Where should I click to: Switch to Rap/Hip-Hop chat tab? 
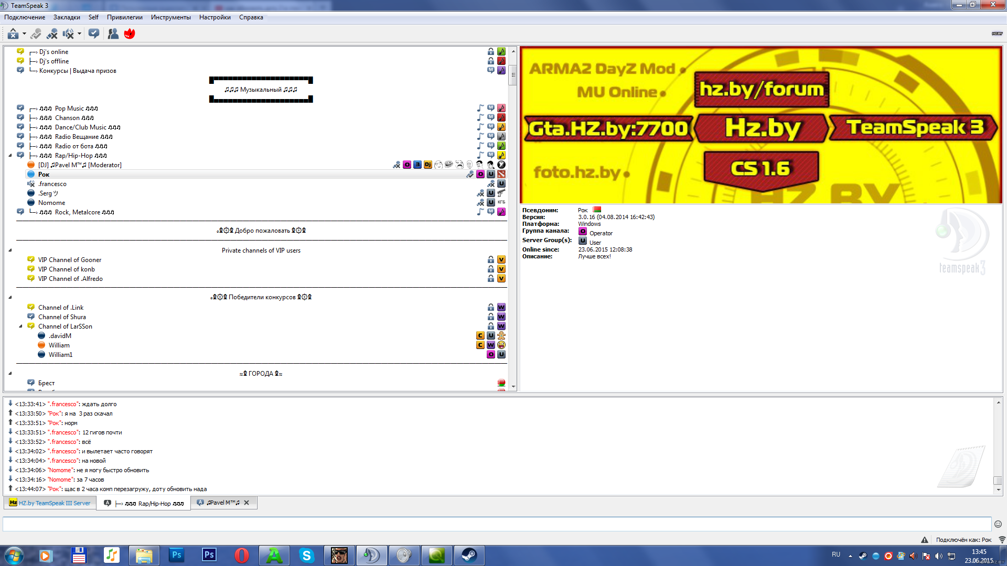144,504
